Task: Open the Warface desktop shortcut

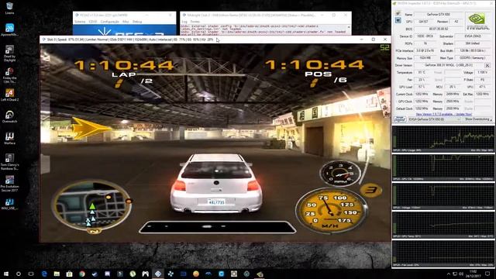Action: 9,138
